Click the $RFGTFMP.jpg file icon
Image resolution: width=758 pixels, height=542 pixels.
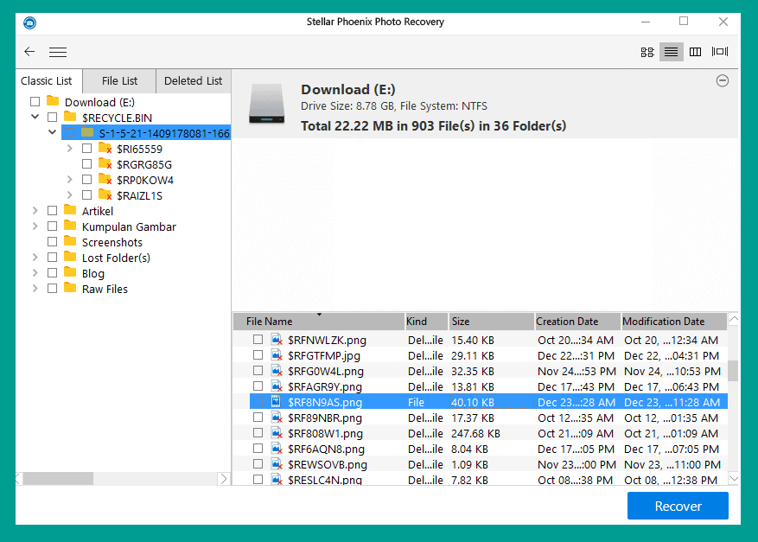tap(277, 355)
